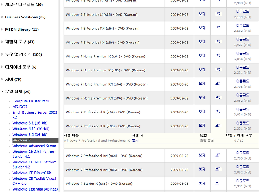Image resolution: width=260 pixels, height=192 pixels.
Task: Click first 보기 for Professional K (x64)
Action: coord(202,112)
